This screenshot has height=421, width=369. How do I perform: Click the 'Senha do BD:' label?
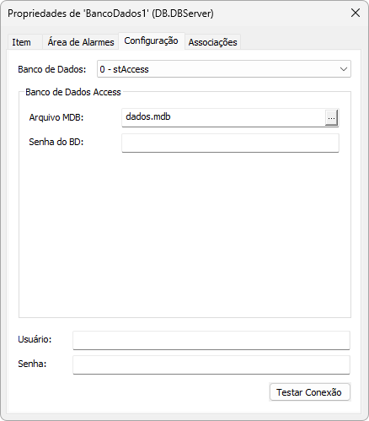pos(56,142)
